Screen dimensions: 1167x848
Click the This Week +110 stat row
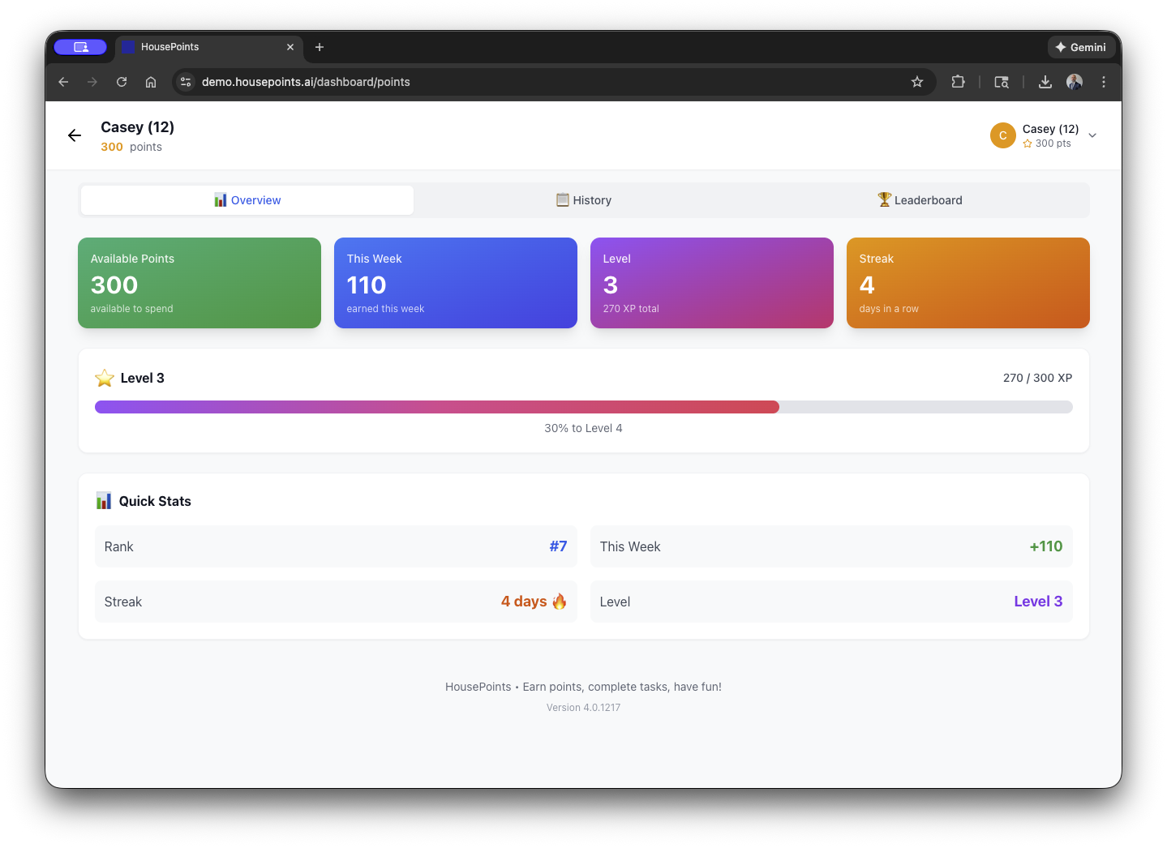click(x=831, y=546)
